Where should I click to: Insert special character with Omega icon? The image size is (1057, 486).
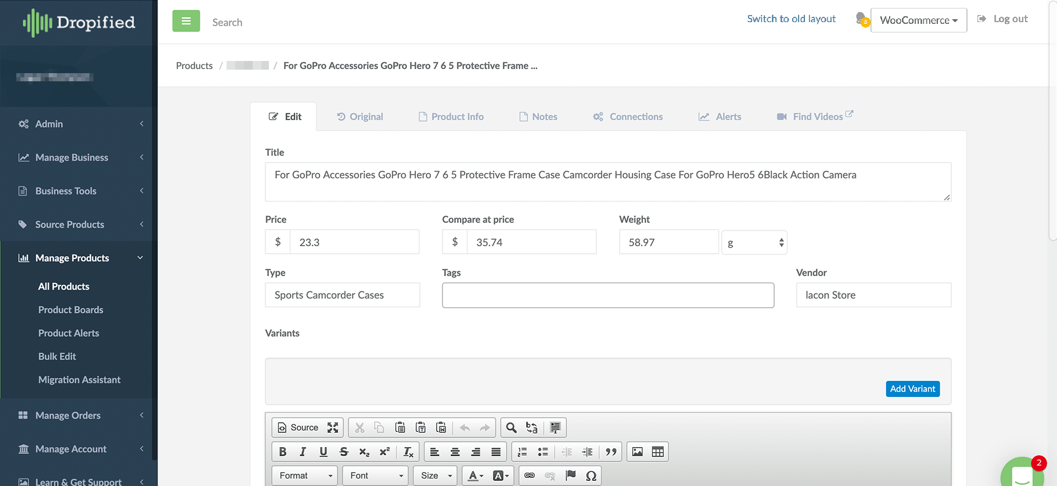[591, 476]
